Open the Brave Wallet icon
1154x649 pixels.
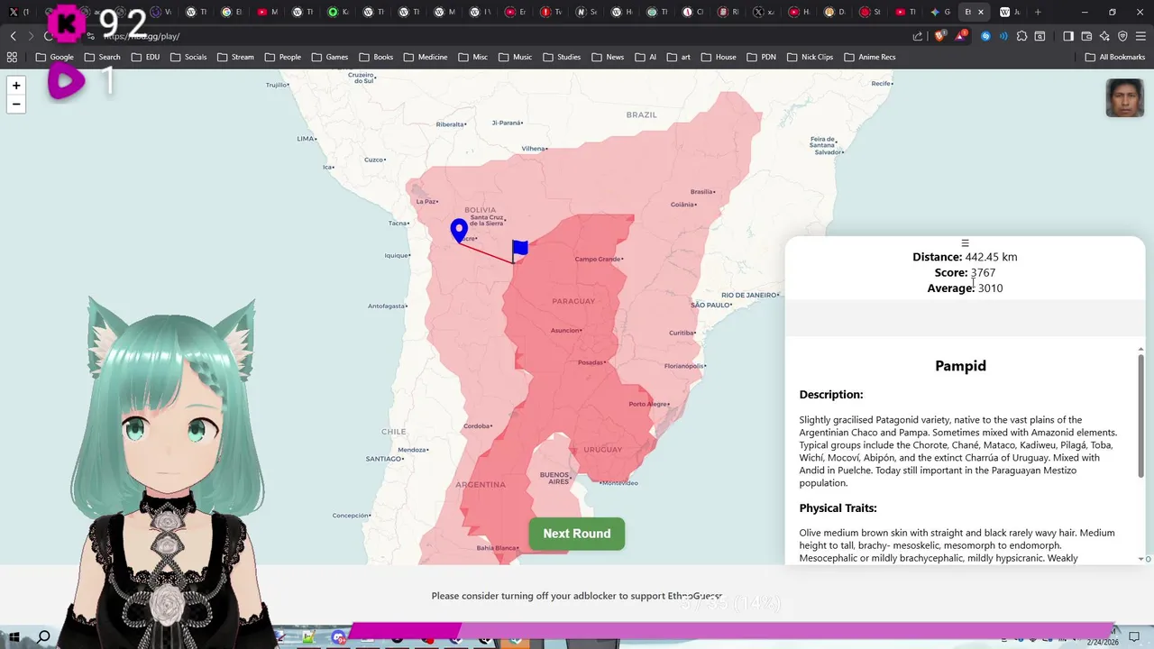click(x=1086, y=36)
